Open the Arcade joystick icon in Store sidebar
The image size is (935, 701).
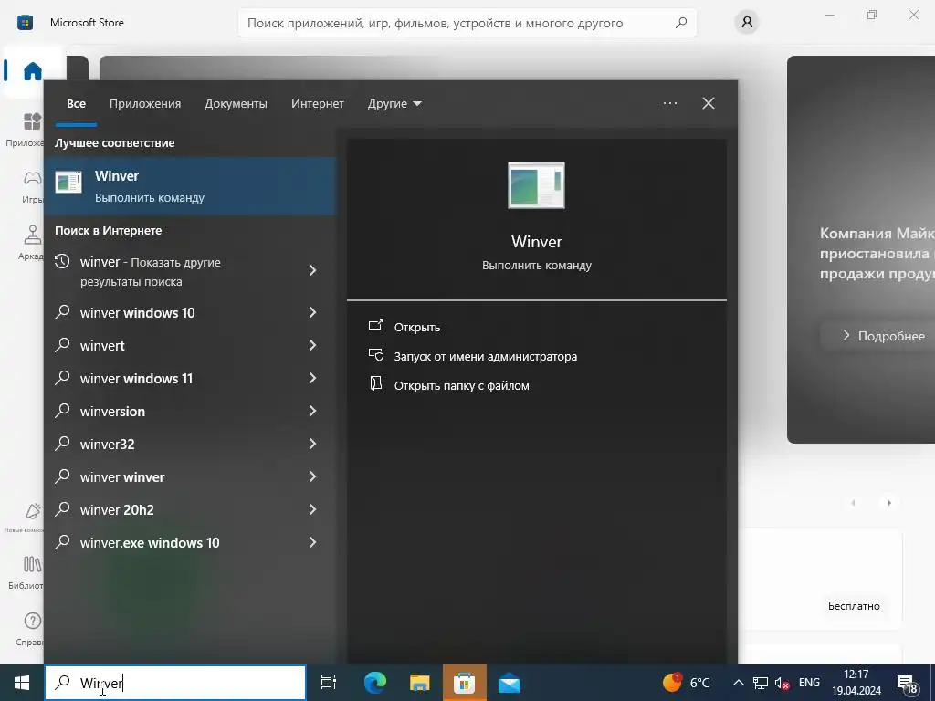point(32,235)
